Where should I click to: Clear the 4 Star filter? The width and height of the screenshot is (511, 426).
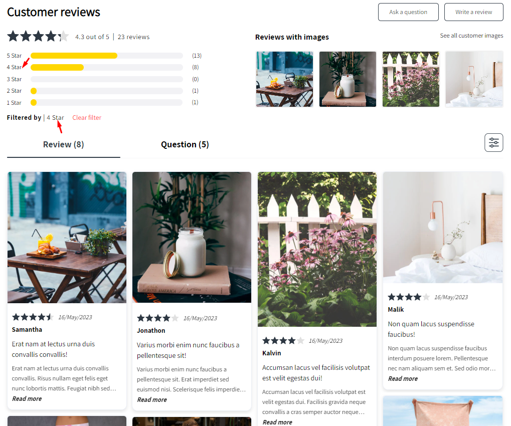[87, 118]
